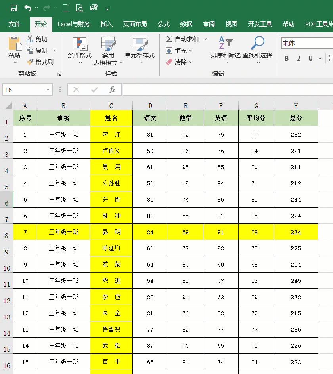Click the Cancel X in formula bar
This screenshot has height=374, width=333.
click(77, 90)
